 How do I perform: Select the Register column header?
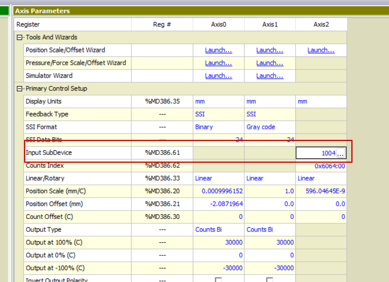tap(73, 24)
